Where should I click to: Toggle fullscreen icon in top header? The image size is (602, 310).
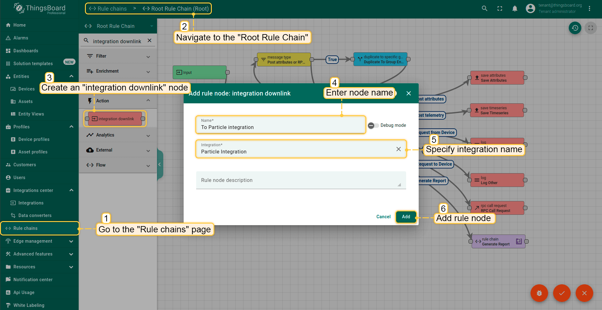point(500,8)
